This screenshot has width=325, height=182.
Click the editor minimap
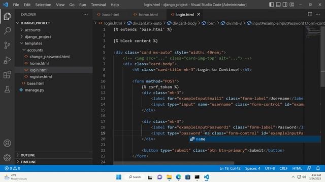point(312,33)
